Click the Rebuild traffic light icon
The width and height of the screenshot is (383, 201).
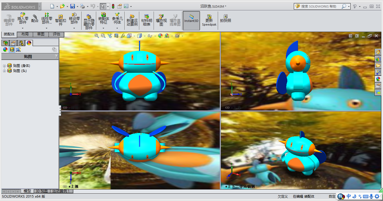pyautogui.click(x=113, y=6)
